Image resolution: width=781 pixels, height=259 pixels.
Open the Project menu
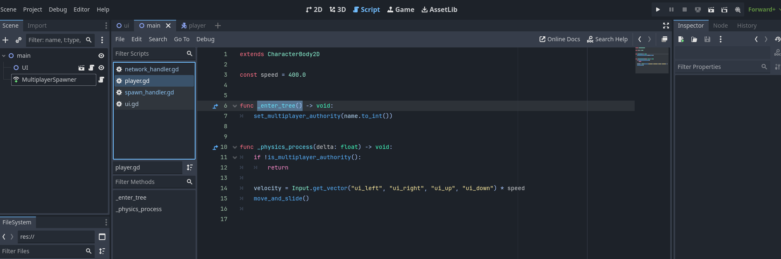click(x=32, y=9)
